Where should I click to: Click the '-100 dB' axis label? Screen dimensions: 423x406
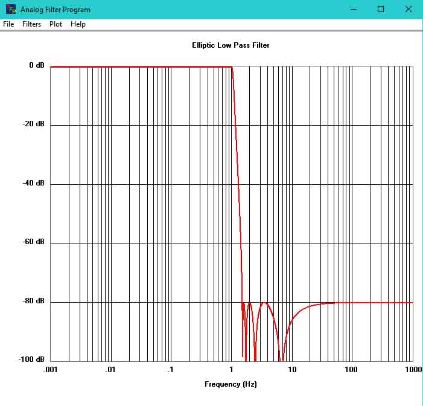[31, 359]
